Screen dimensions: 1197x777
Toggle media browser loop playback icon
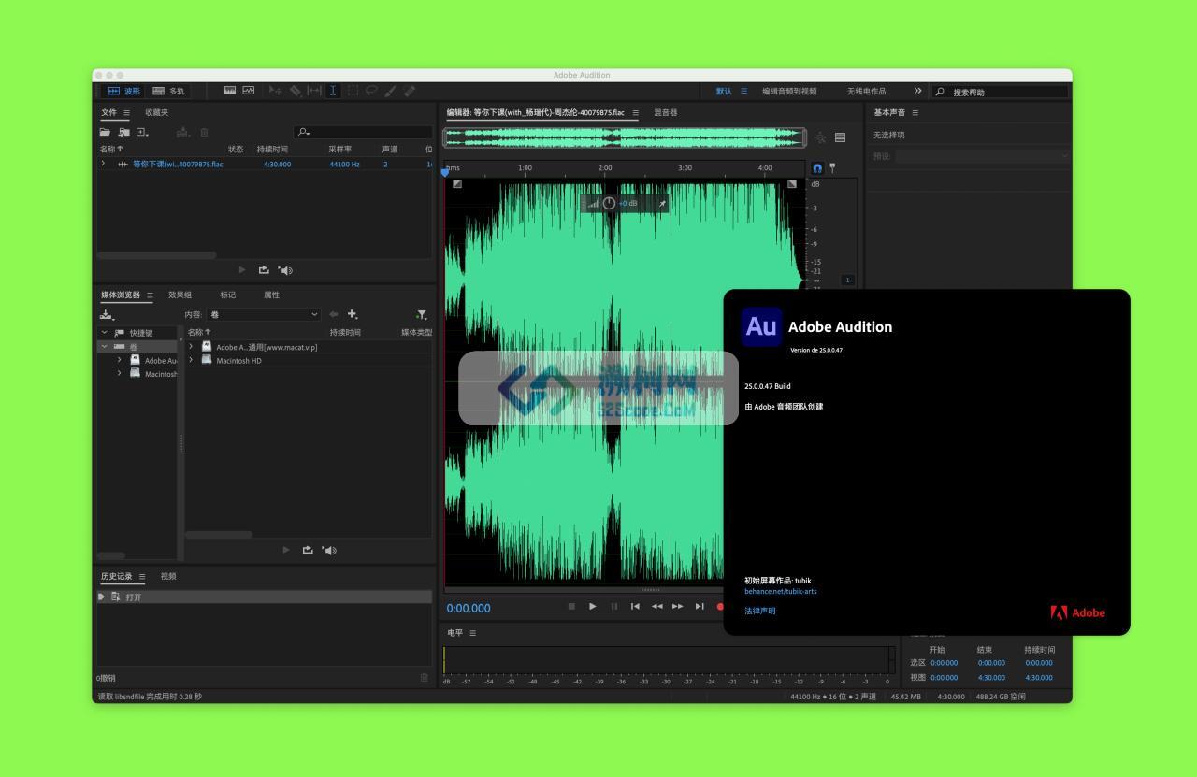point(308,550)
